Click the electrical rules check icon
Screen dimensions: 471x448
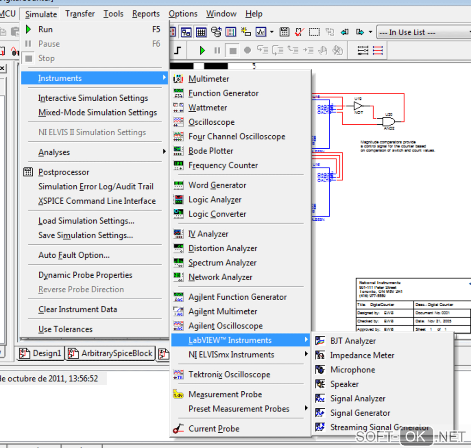coord(299,32)
